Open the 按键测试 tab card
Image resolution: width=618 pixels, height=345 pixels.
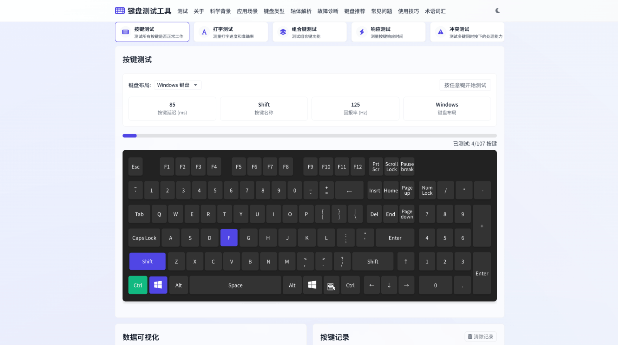coord(152,32)
